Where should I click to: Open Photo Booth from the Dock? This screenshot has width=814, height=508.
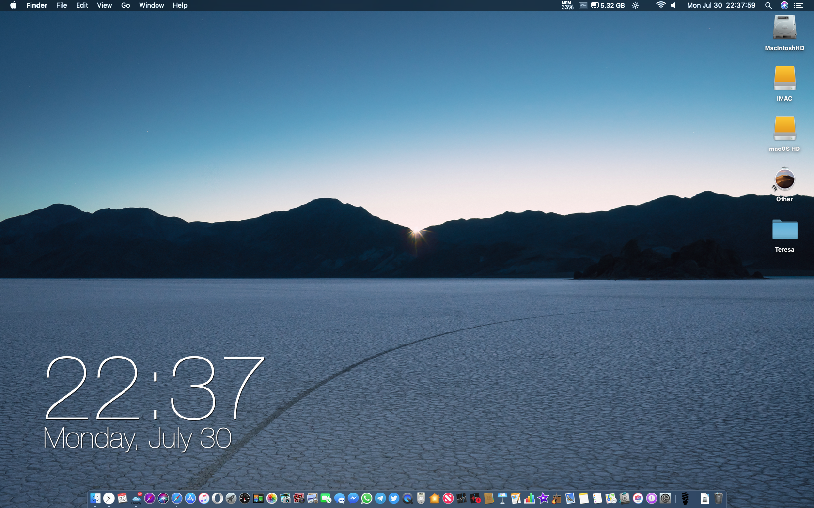click(x=299, y=498)
